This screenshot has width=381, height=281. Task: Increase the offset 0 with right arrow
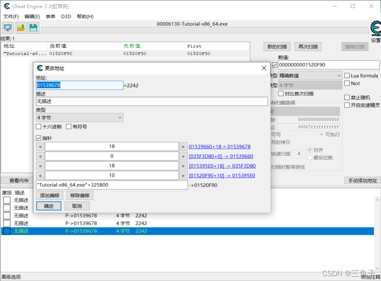click(x=183, y=156)
